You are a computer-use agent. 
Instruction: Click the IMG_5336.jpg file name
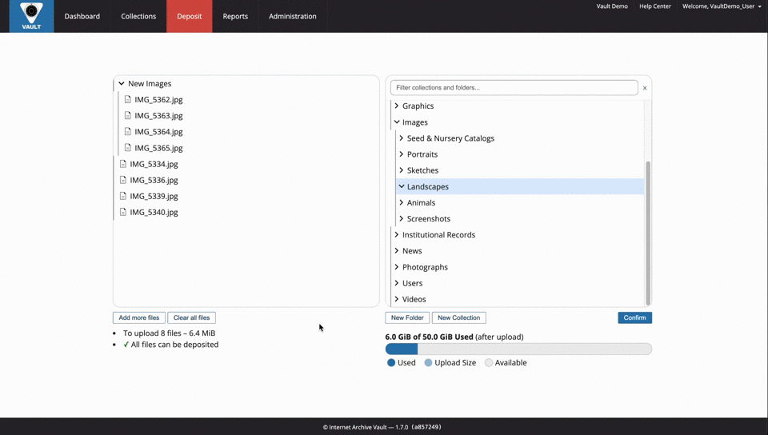[x=154, y=180]
